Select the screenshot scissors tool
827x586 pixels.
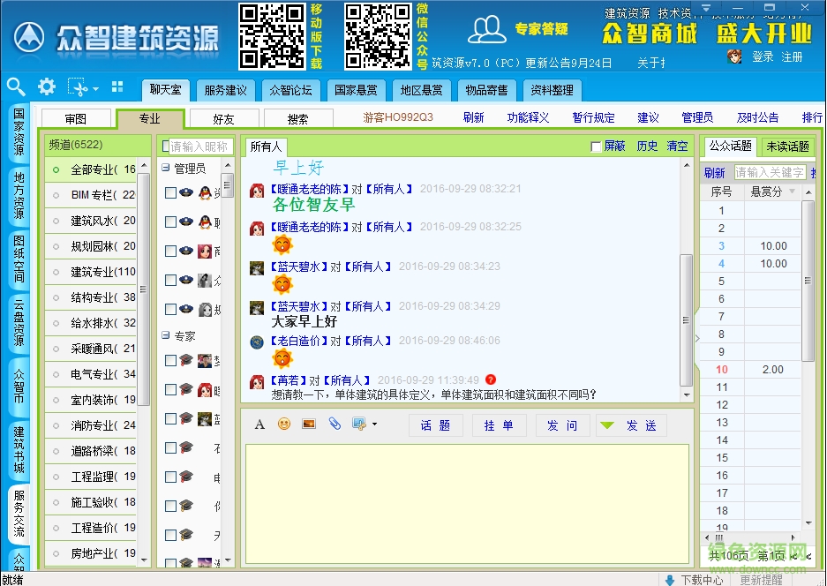(78, 88)
